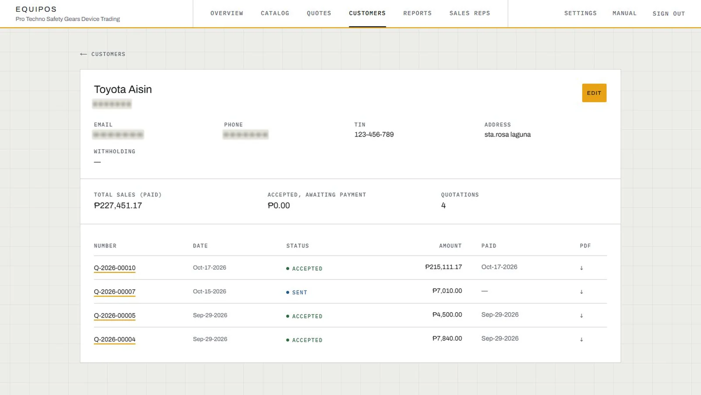
Task: Click the NUMBER column header
Action: [105, 246]
